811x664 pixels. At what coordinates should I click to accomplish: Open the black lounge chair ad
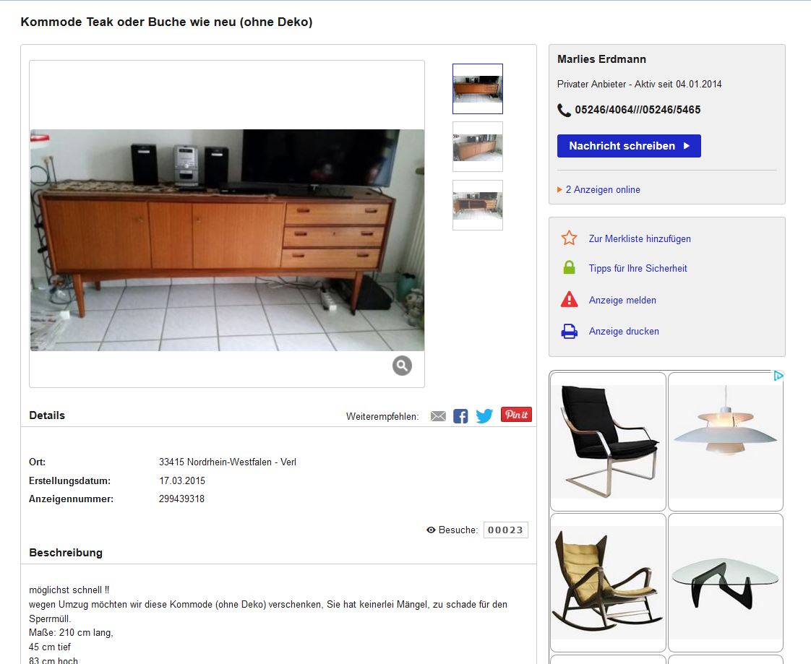click(x=609, y=441)
